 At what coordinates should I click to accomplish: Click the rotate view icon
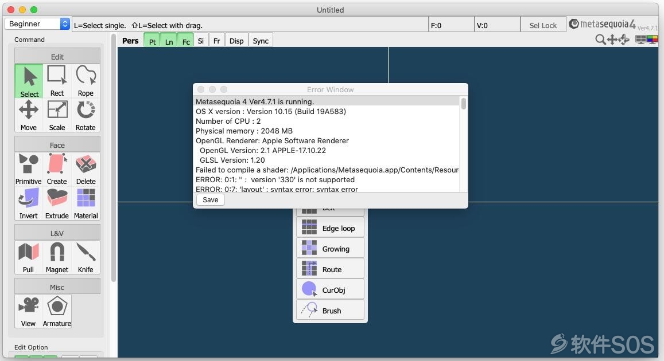point(624,40)
